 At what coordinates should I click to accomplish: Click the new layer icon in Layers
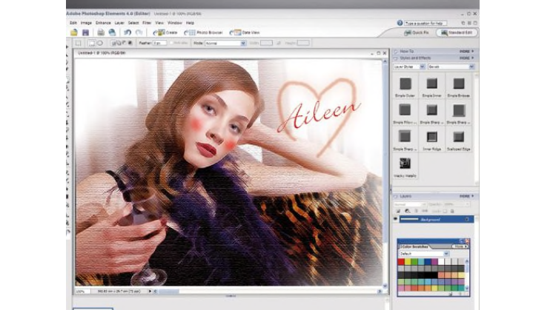[x=399, y=211]
